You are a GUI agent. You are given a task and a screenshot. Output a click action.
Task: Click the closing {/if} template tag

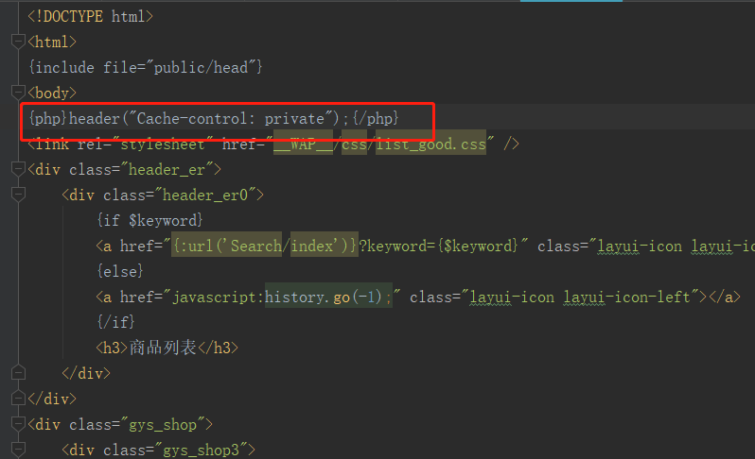[x=115, y=323]
